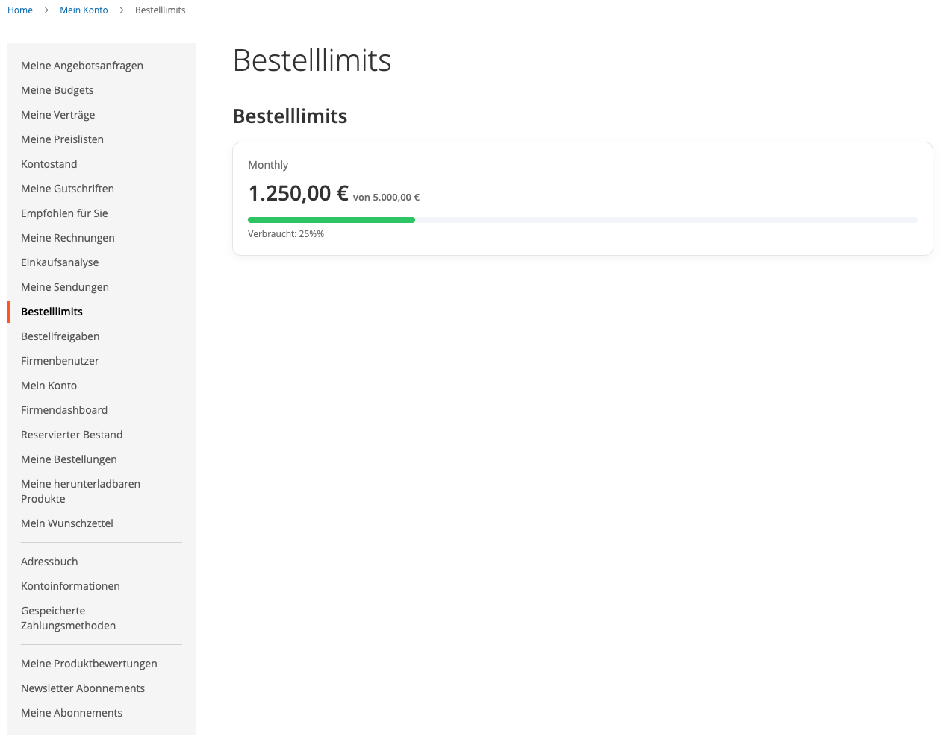Screen dimensions: 940x739
Task: Go to Mein Konto breadcrumb
Action: (84, 10)
